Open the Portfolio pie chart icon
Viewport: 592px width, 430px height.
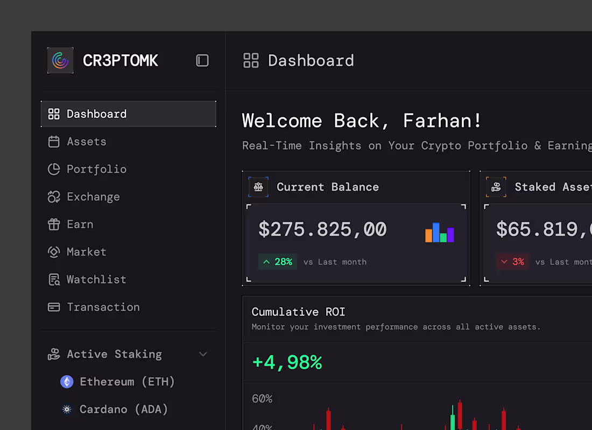coord(53,169)
